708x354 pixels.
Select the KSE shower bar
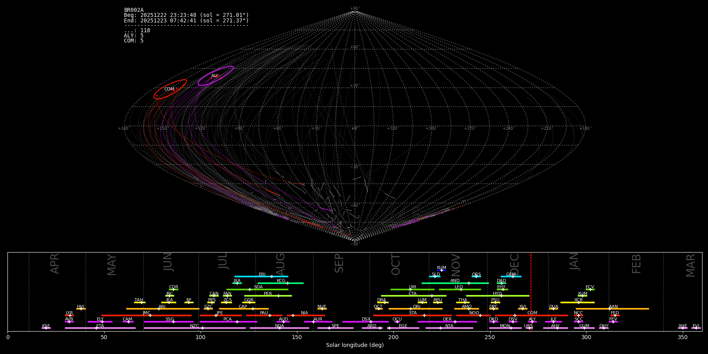point(46,328)
